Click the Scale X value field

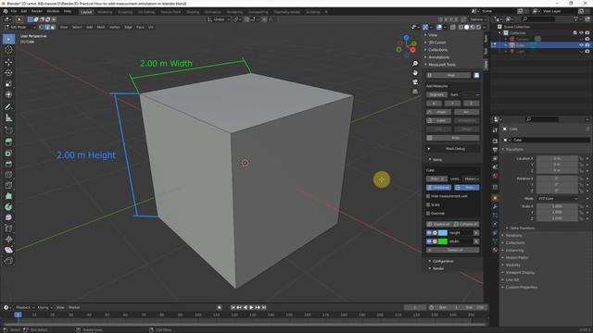click(x=557, y=206)
